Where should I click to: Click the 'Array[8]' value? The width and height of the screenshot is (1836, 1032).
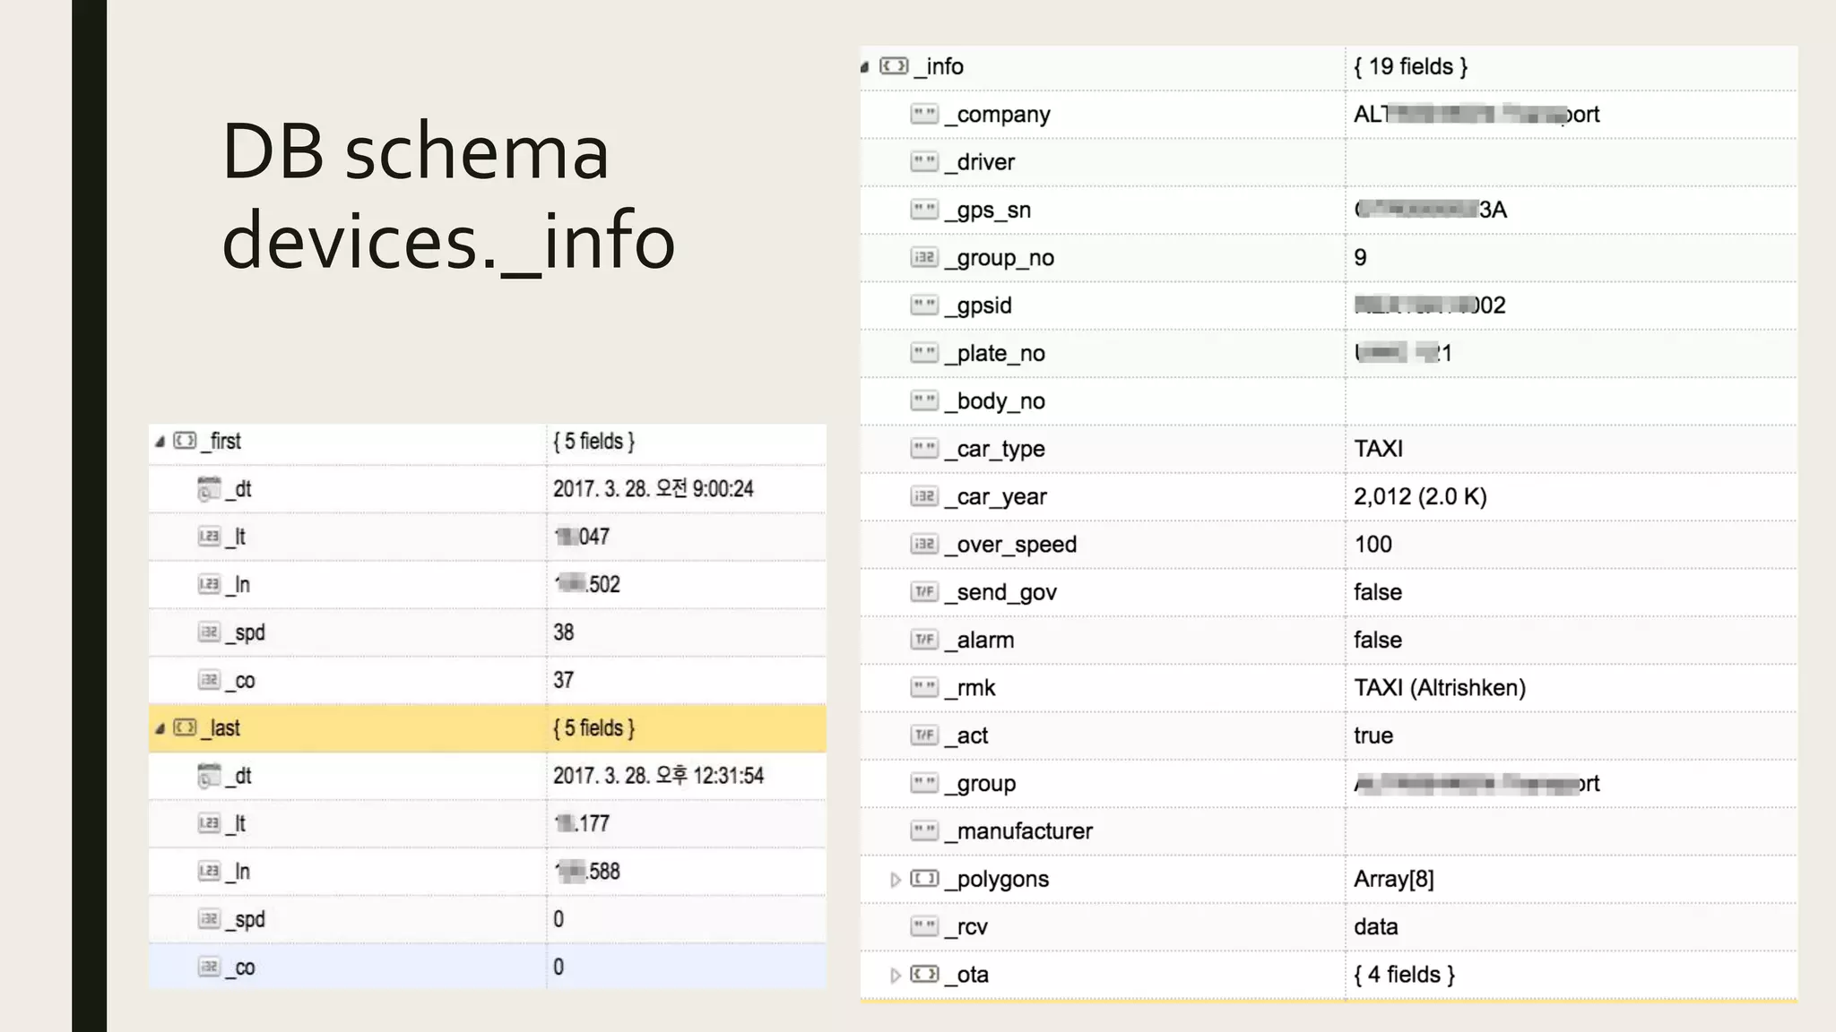[x=1394, y=880]
